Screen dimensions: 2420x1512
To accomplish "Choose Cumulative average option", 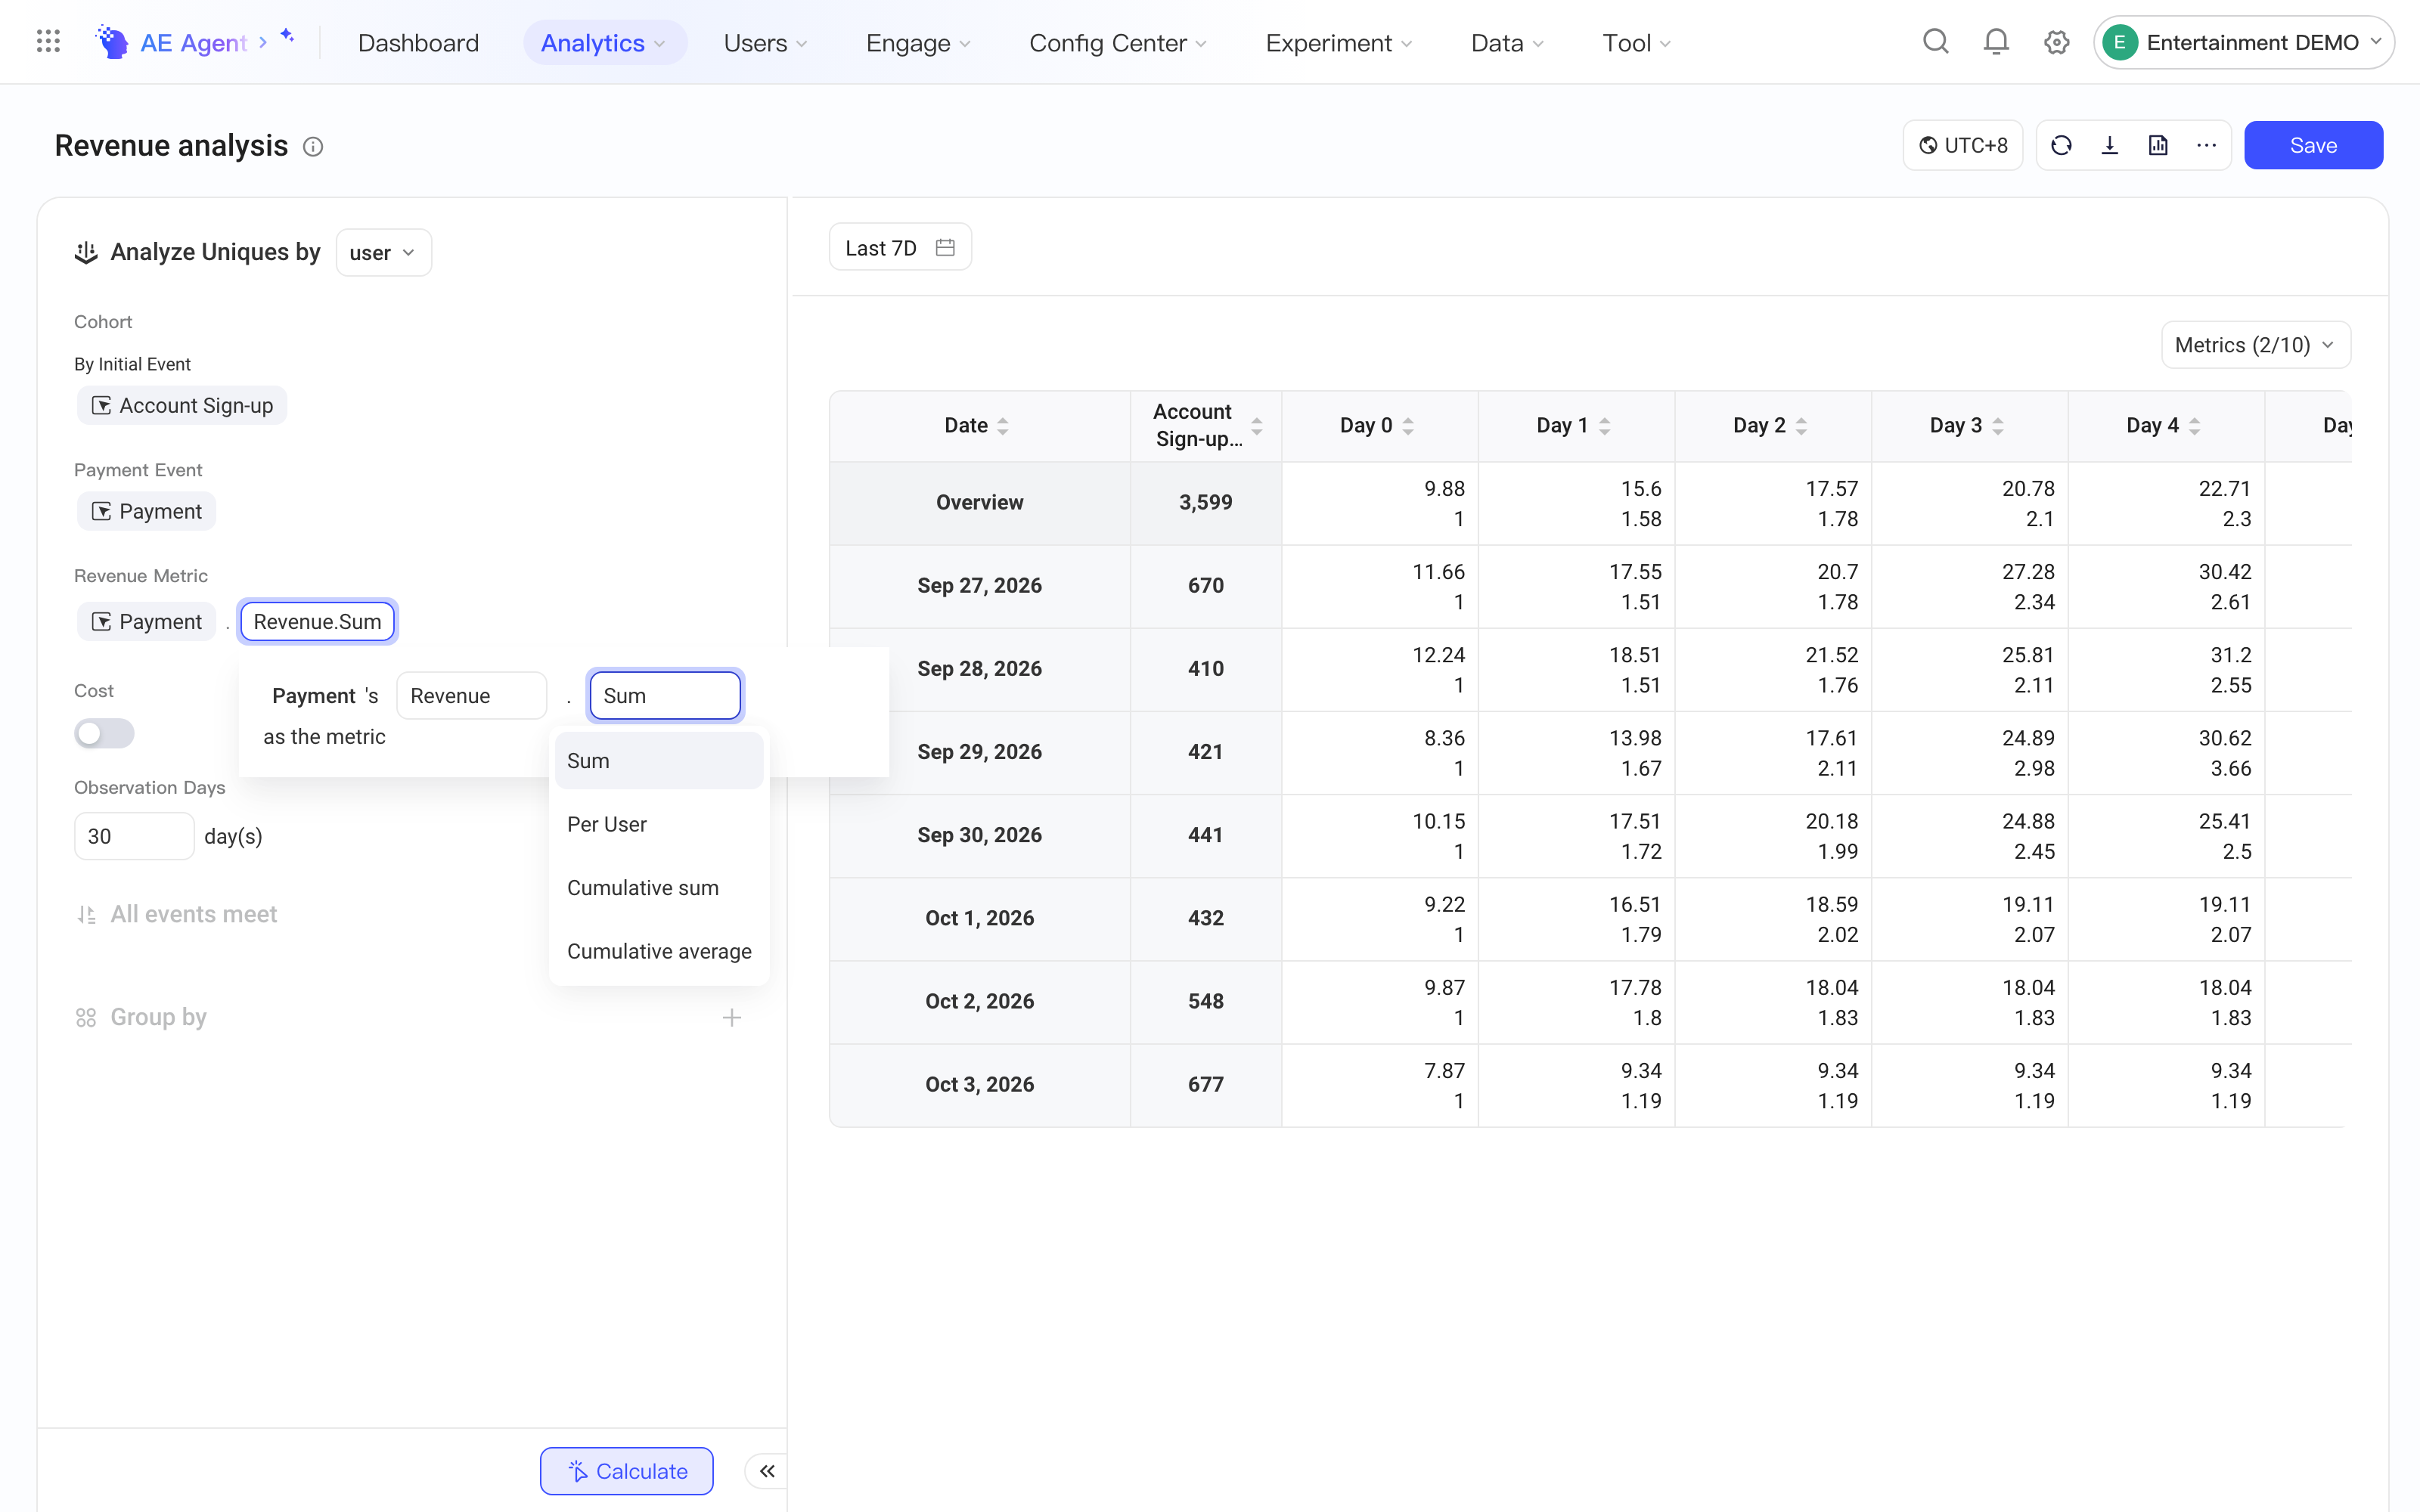I will tap(659, 952).
